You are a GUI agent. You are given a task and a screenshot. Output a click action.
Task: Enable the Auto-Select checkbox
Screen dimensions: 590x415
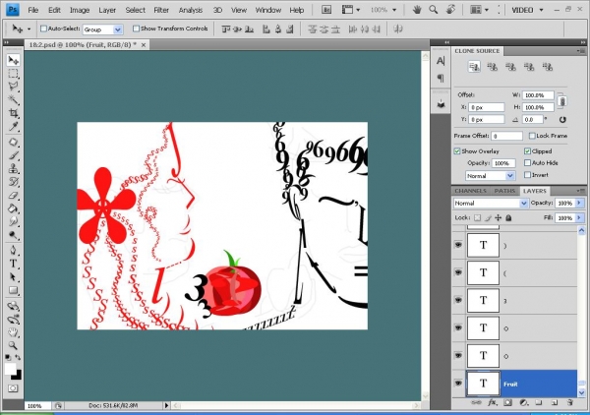tap(43, 29)
